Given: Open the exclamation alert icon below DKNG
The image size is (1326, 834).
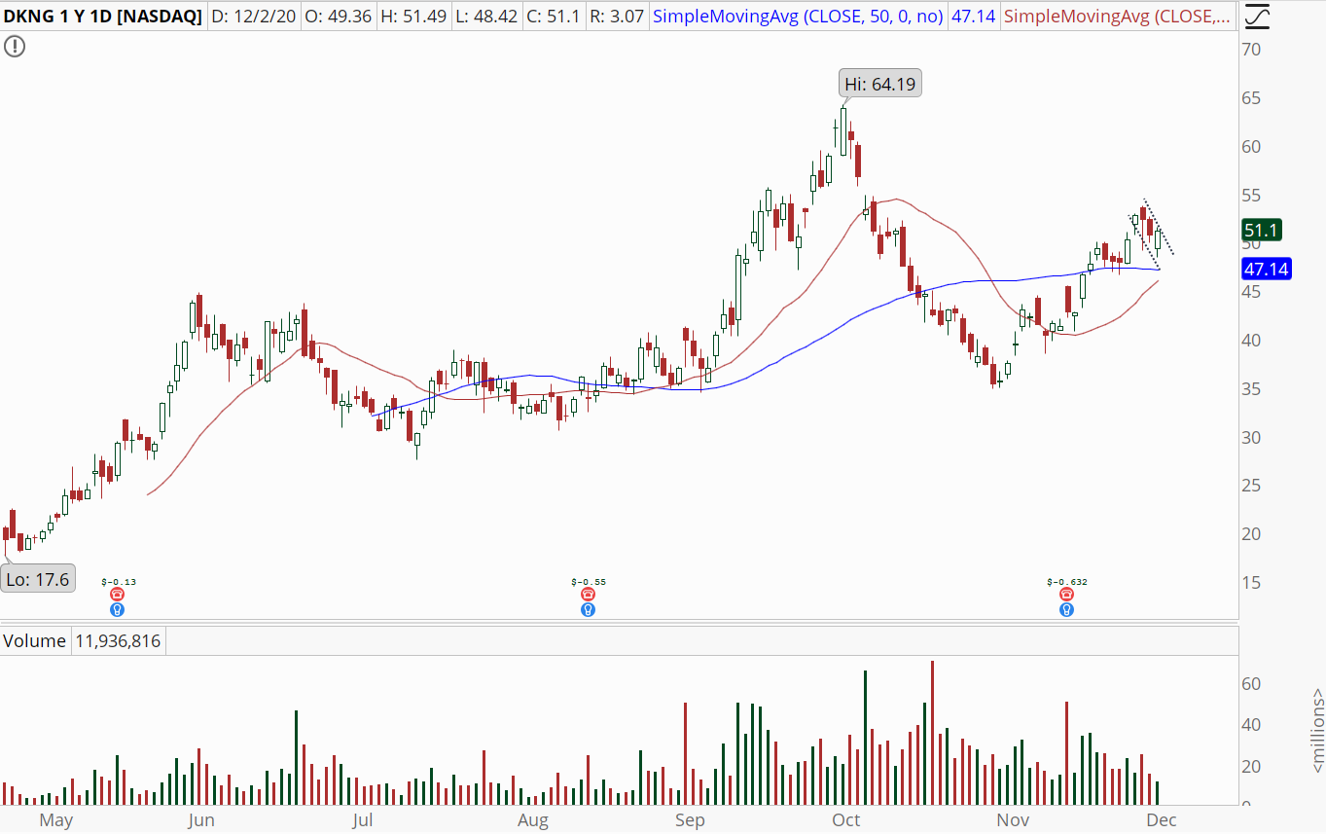Looking at the screenshot, I should click(x=14, y=46).
